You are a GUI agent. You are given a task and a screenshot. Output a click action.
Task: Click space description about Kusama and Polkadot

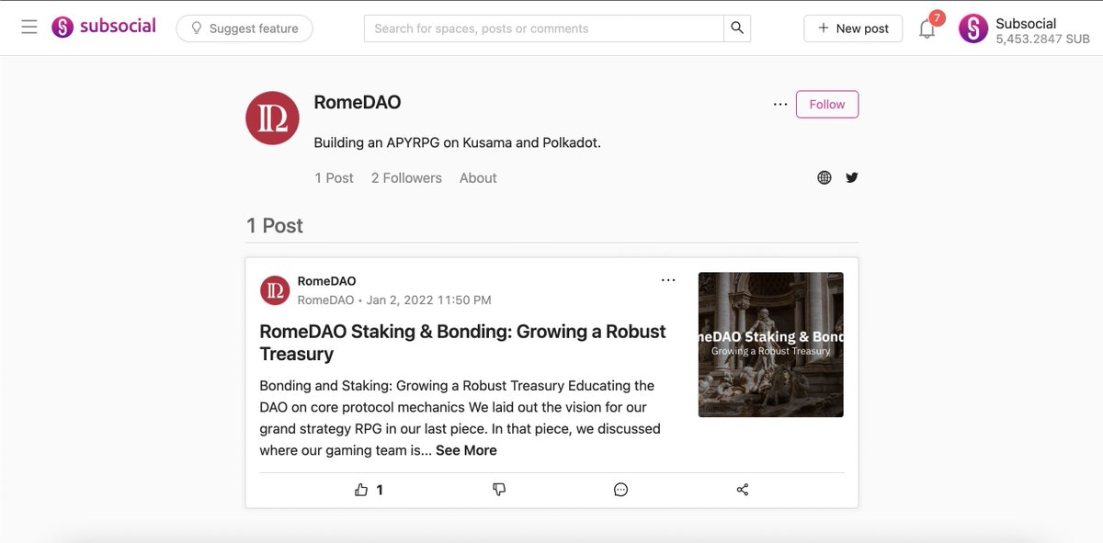(x=457, y=142)
